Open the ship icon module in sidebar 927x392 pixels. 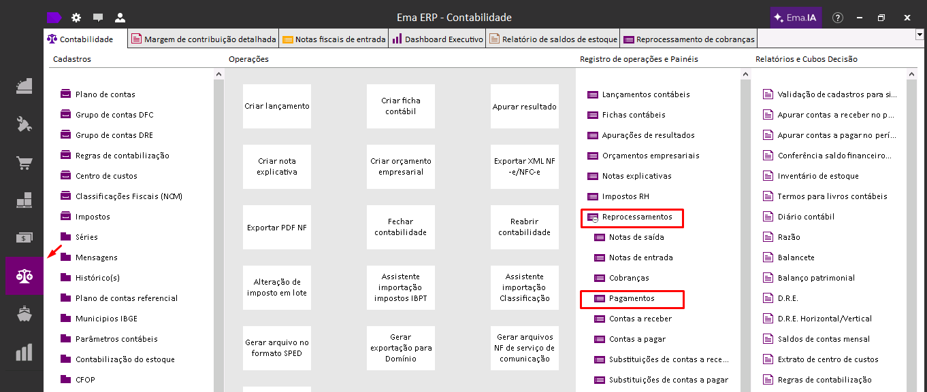tap(24, 314)
